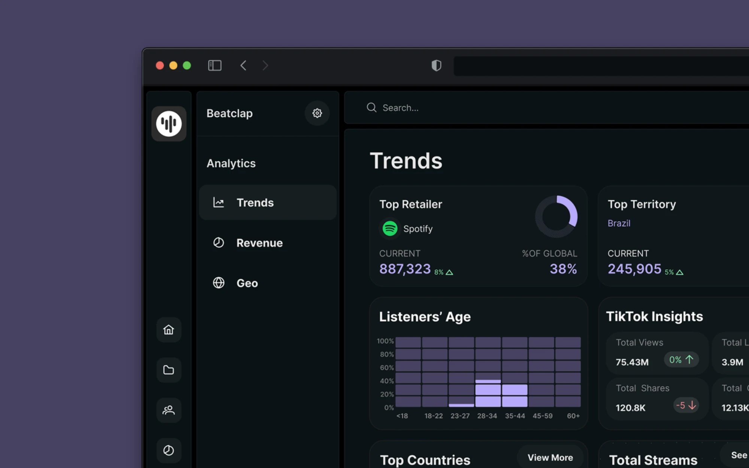This screenshot has width=749, height=468.
Task: Click the Listeners' Age heading
Action: click(425, 317)
